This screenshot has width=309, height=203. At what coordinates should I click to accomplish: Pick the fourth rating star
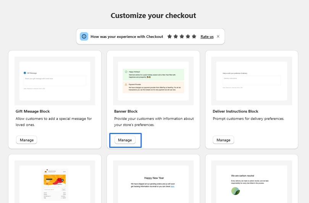[188, 36]
